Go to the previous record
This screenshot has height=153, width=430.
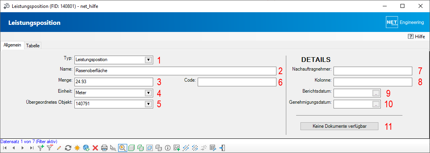pyautogui.click(x=14, y=148)
